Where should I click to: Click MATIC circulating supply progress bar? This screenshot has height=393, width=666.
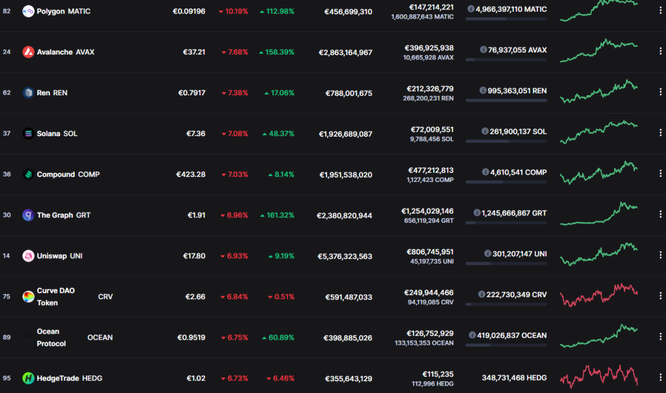coord(506,19)
